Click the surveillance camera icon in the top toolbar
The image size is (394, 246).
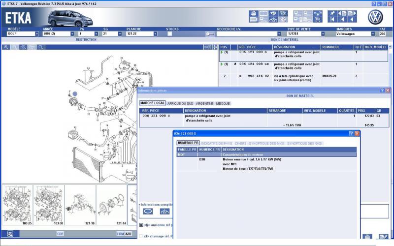[x=273, y=13]
